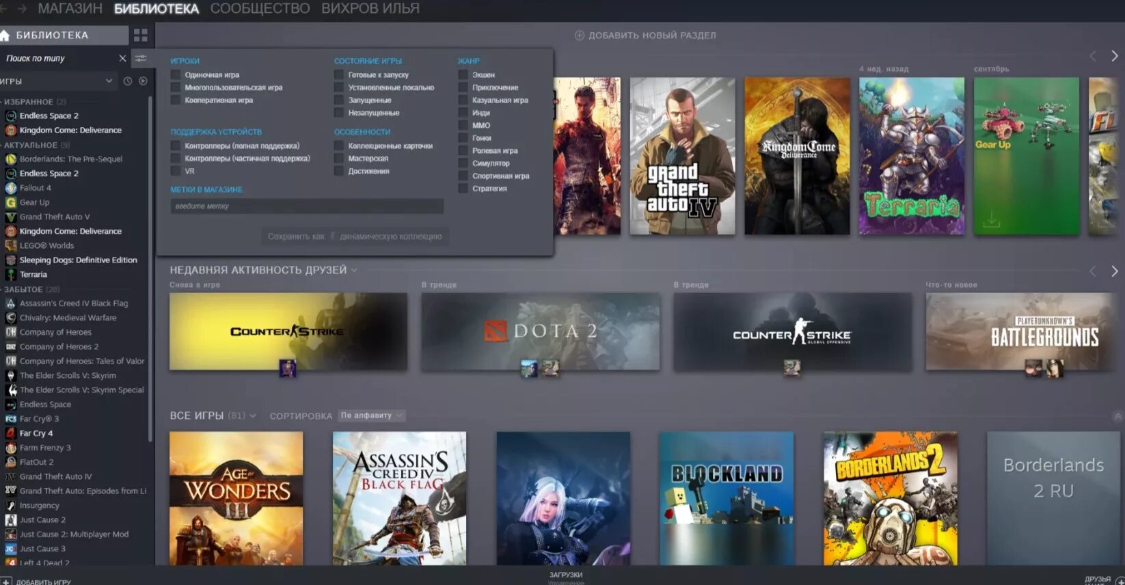Enable the VR support checkbox
1125x585 pixels.
coord(176,172)
